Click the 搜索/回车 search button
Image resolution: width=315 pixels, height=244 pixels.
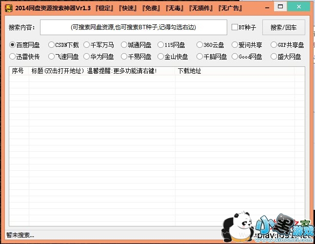click(x=283, y=27)
